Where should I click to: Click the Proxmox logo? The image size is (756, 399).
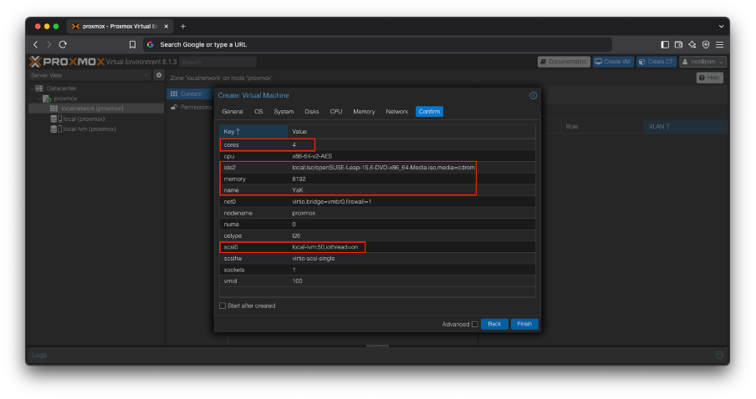click(x=67, y=62)
